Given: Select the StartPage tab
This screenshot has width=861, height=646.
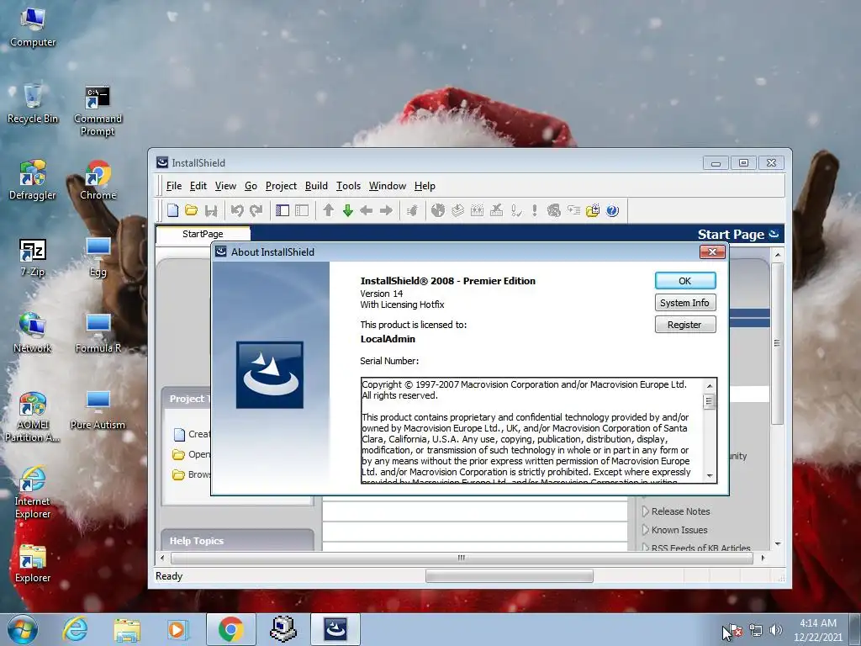Looking at the screenshot, I should 203,234.
